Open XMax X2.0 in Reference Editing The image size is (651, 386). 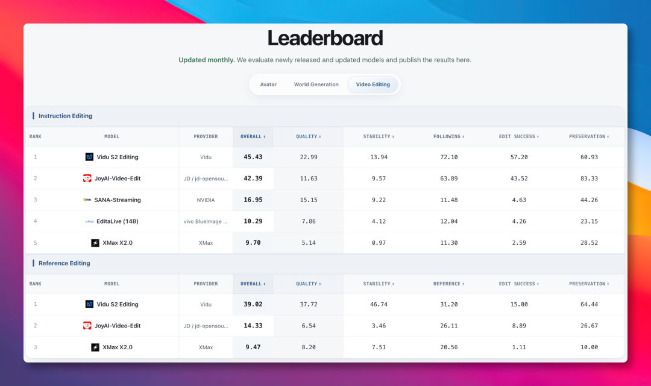(118, 347)
